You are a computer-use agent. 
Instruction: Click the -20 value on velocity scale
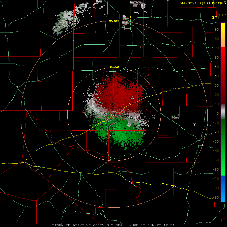pos(216,132)
